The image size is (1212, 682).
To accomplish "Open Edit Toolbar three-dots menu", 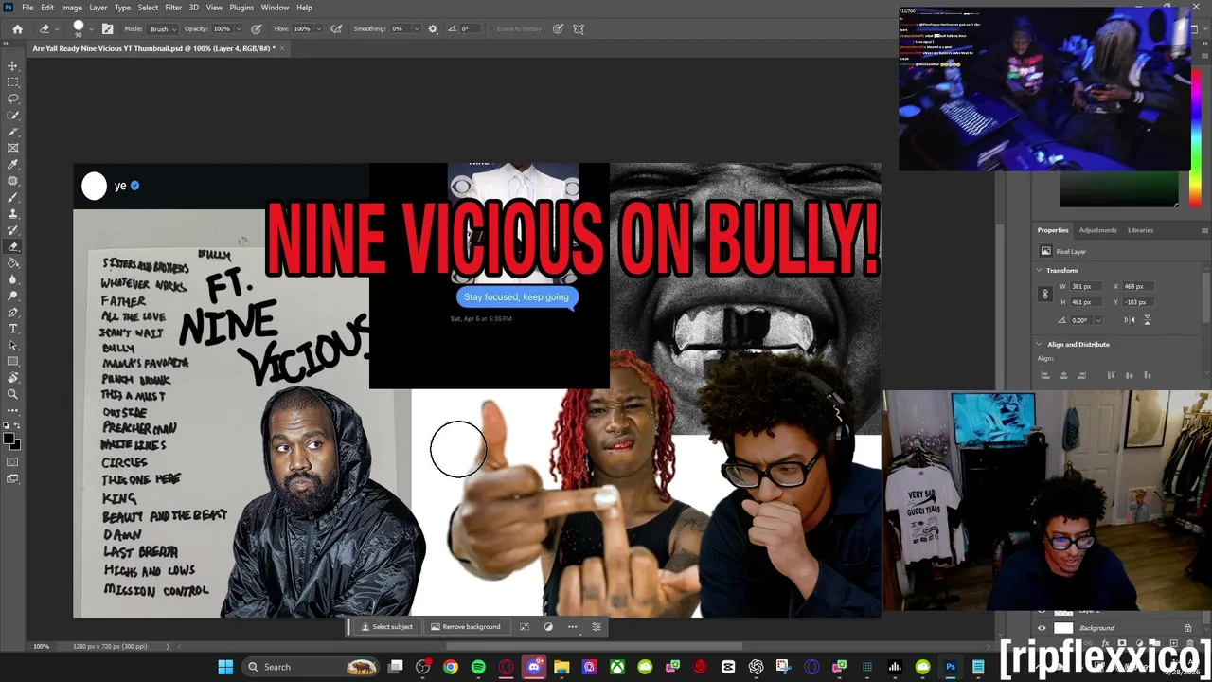I will (13, 410).
